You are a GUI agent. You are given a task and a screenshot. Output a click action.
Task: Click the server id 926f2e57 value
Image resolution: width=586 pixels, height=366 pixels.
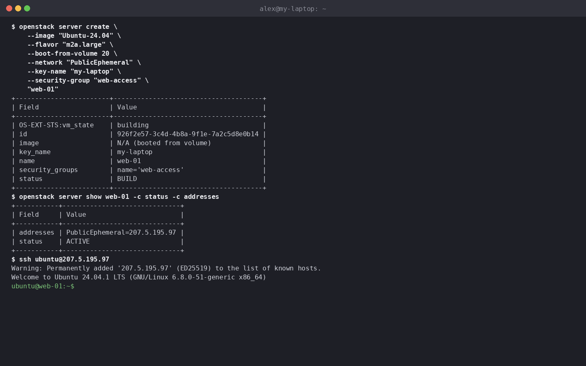(x=188, y=134)
